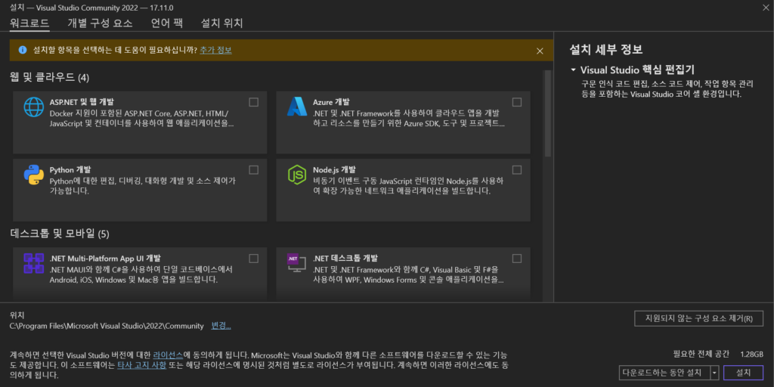The width and height of the screenshot is (774, 387).
Task: Click the 변경... location link
Action: (x=221, y=326)
